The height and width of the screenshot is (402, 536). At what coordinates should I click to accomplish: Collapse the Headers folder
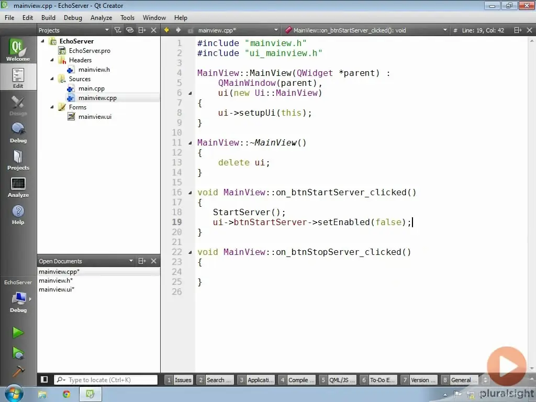point(52,60)
